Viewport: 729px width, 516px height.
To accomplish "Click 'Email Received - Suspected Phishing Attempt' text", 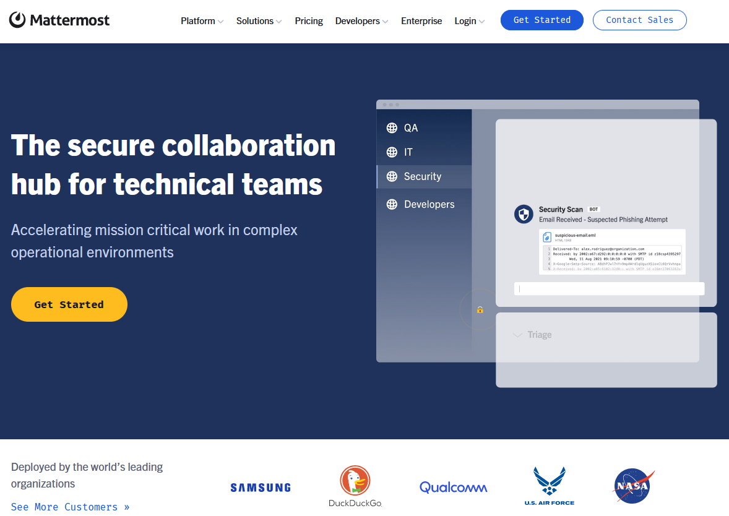I will pos(603,220).
